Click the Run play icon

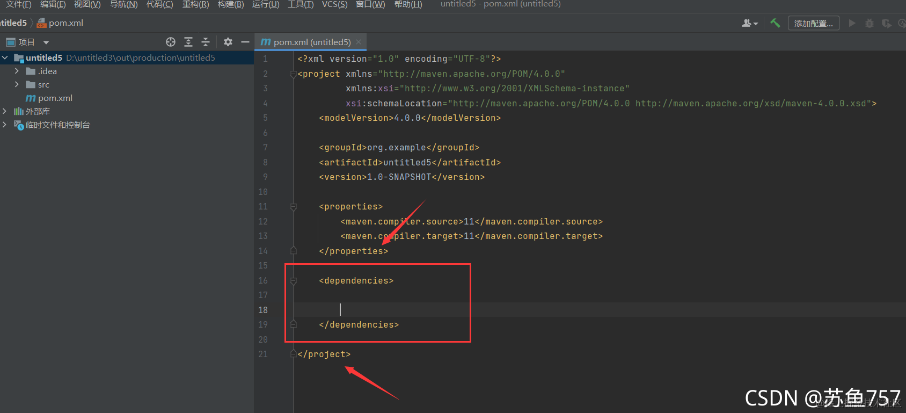pos(852,23)
